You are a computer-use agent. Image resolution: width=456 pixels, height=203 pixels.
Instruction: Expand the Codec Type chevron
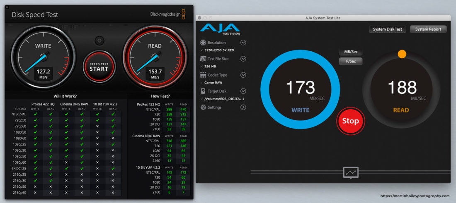click(x=243, y=75)
